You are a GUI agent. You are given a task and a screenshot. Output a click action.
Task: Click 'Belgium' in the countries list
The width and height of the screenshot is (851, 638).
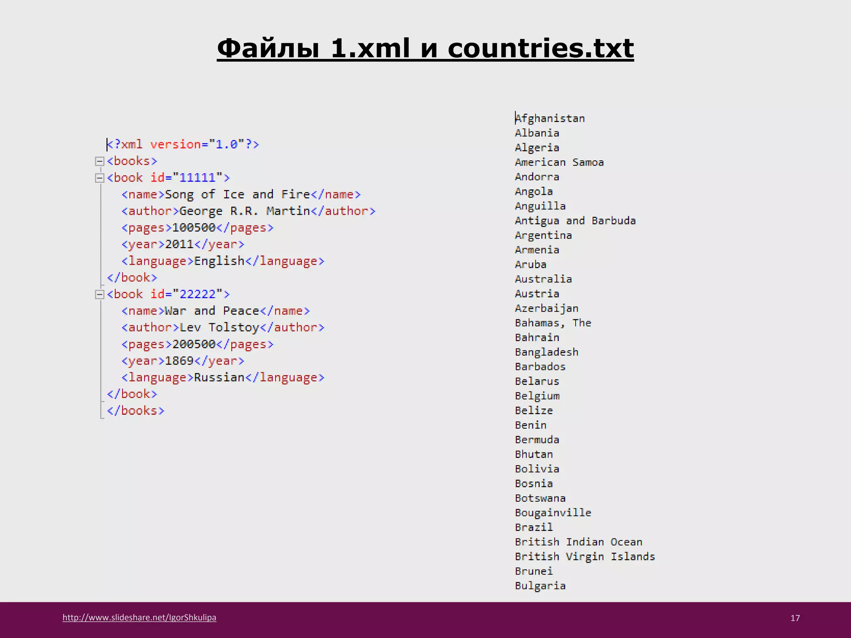click(537, 396)
